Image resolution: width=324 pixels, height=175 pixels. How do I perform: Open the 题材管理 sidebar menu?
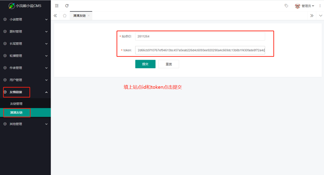26,31
